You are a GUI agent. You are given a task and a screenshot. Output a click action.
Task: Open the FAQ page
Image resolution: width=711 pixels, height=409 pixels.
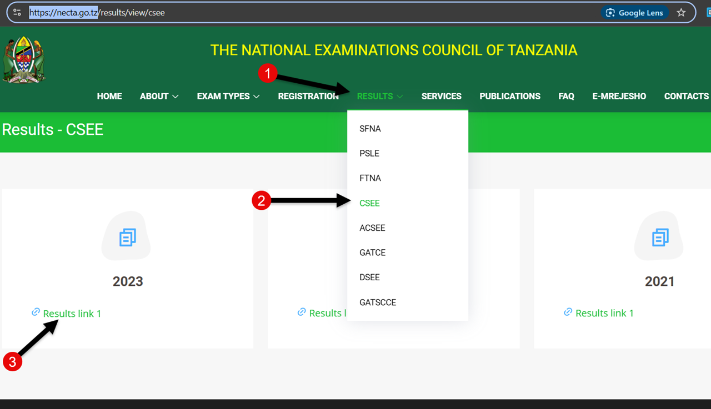(566, 96)
